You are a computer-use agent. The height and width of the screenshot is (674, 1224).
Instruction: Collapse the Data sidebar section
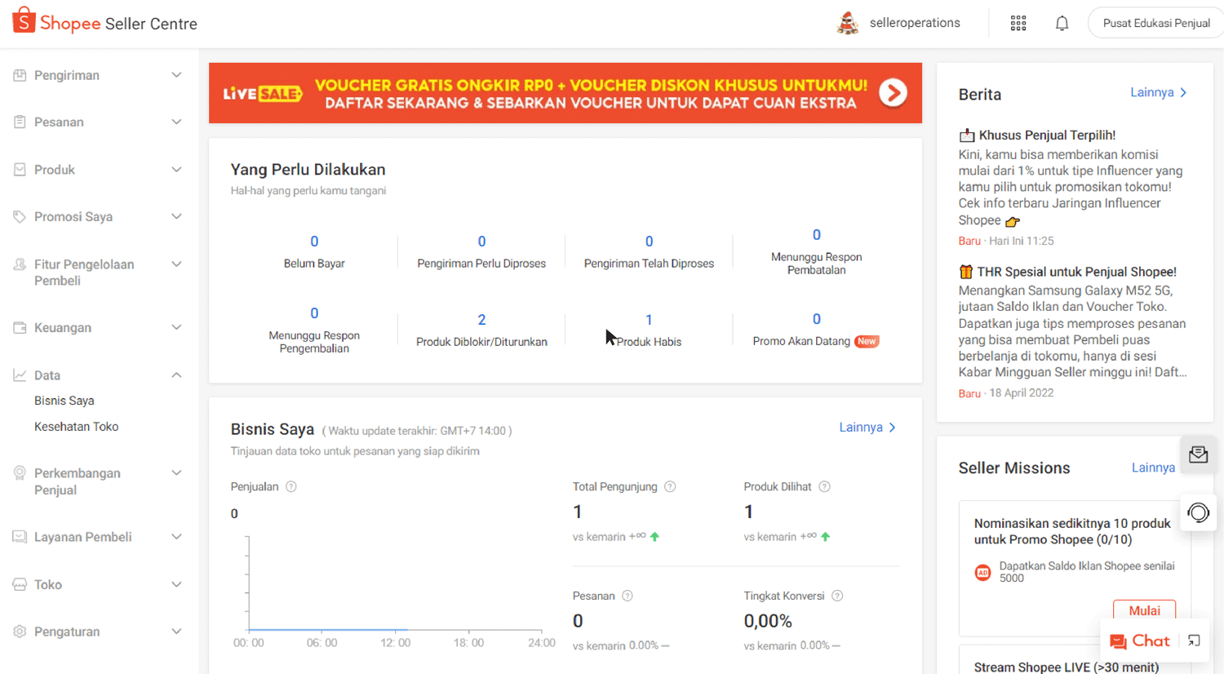click(x=97, y=375)
